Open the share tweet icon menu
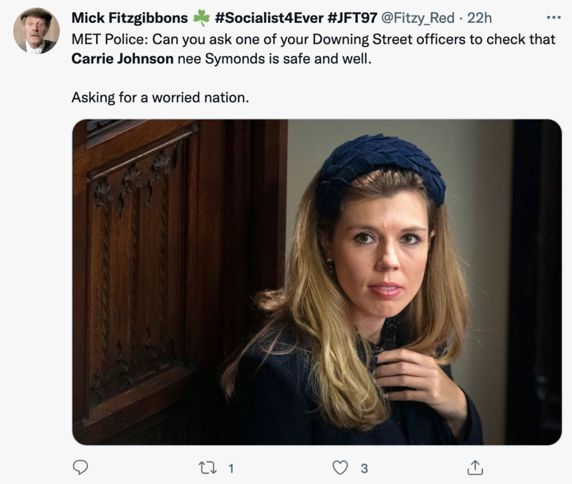572x484 pixels. coord(475,468)
